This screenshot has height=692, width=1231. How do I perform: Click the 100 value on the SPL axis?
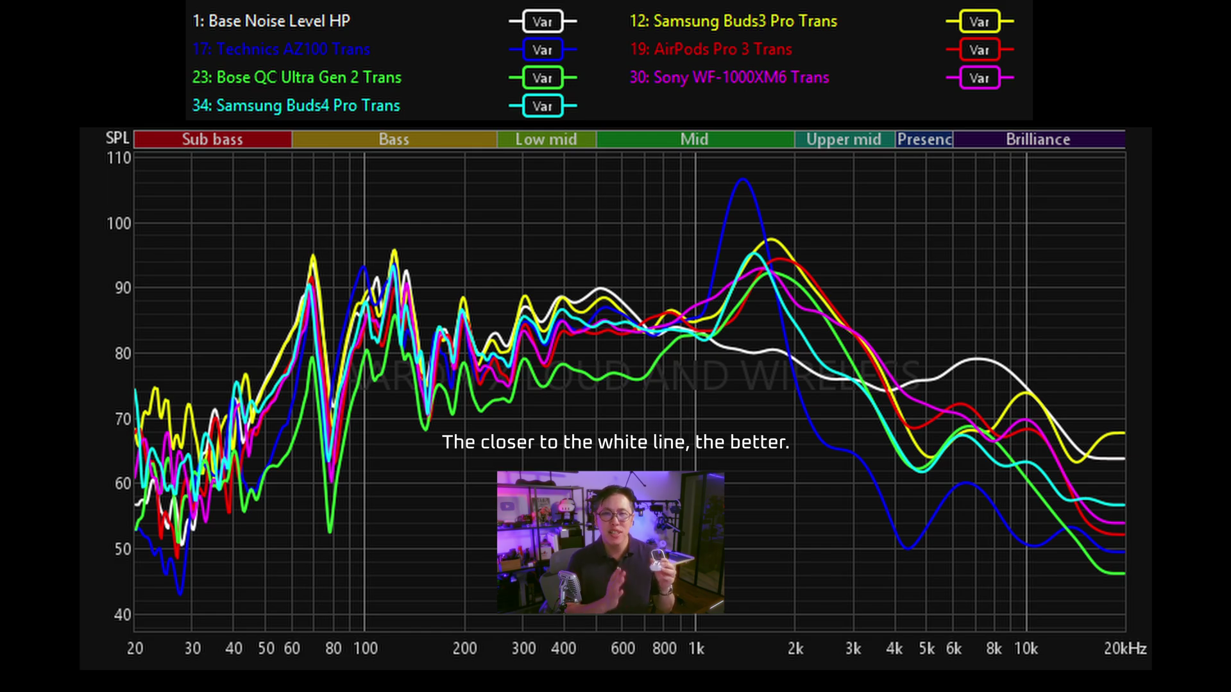(x=119, y=224)
